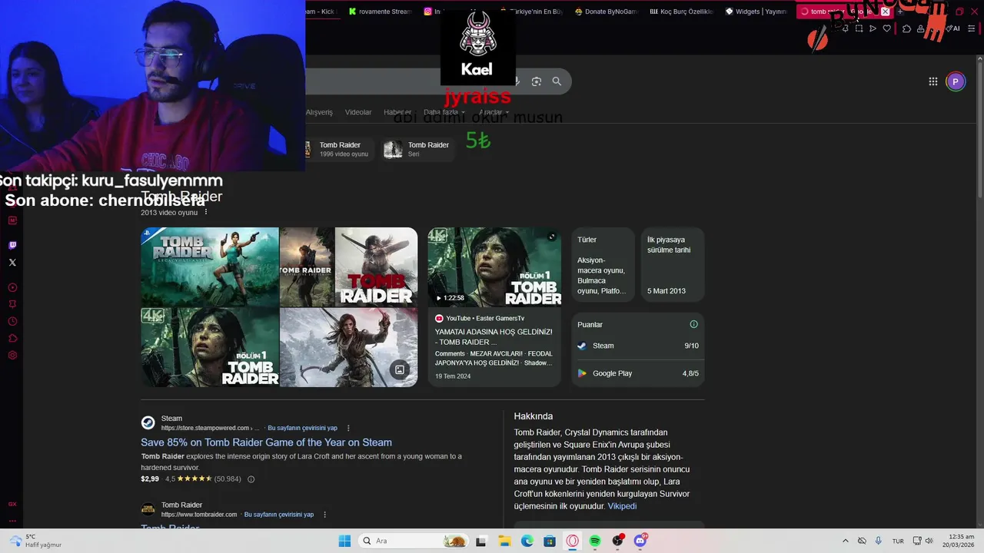Switch to the Widgets | Yayının browser tab

coord(756,12)
